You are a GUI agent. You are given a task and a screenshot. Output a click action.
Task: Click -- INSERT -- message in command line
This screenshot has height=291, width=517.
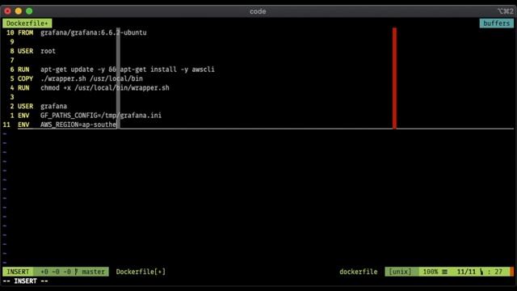tap(25, 281)
